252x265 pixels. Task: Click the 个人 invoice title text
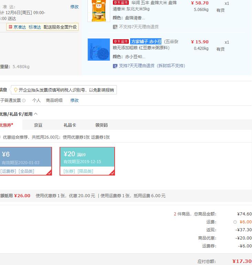tap(36, 100)
